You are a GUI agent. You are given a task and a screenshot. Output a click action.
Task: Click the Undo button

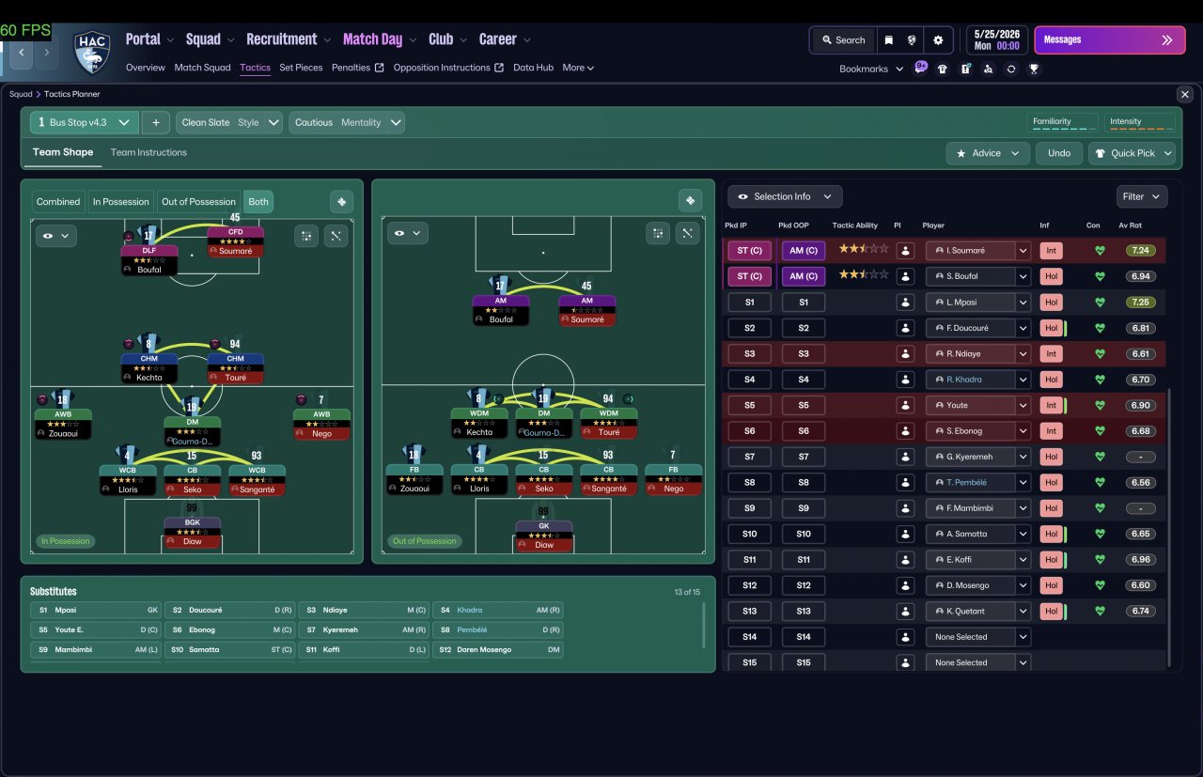click(x=1059, y=153)
